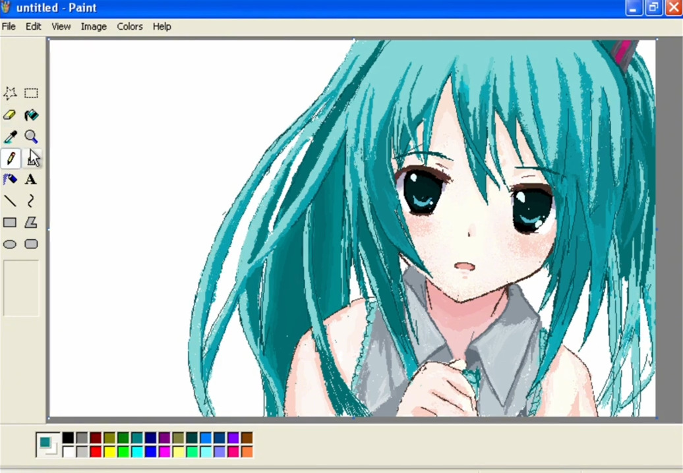Choose the straight Line tool
This screenshot has height=473, width=683.
coord(10,201)
